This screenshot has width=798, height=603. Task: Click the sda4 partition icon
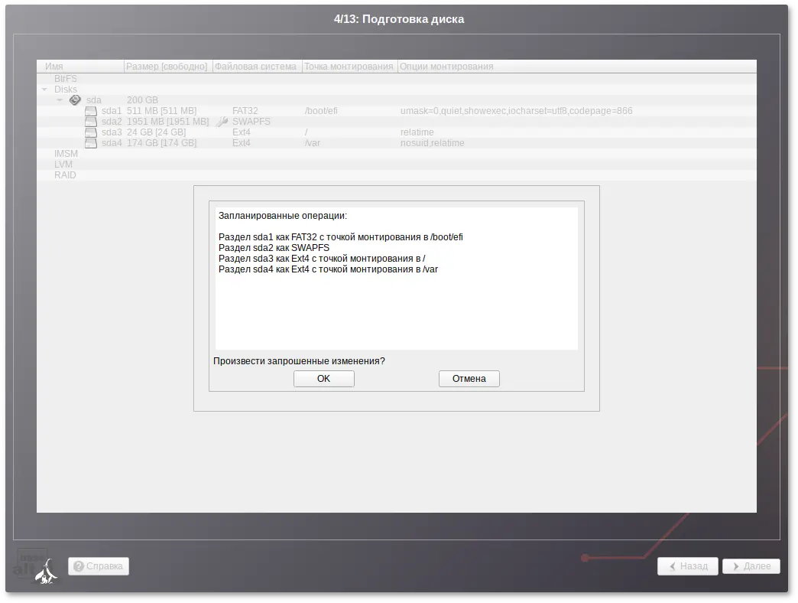coord(91,143)
